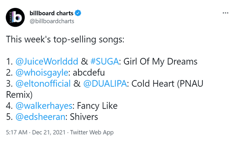Click the #SUGA hashtag

pos(105,62)
